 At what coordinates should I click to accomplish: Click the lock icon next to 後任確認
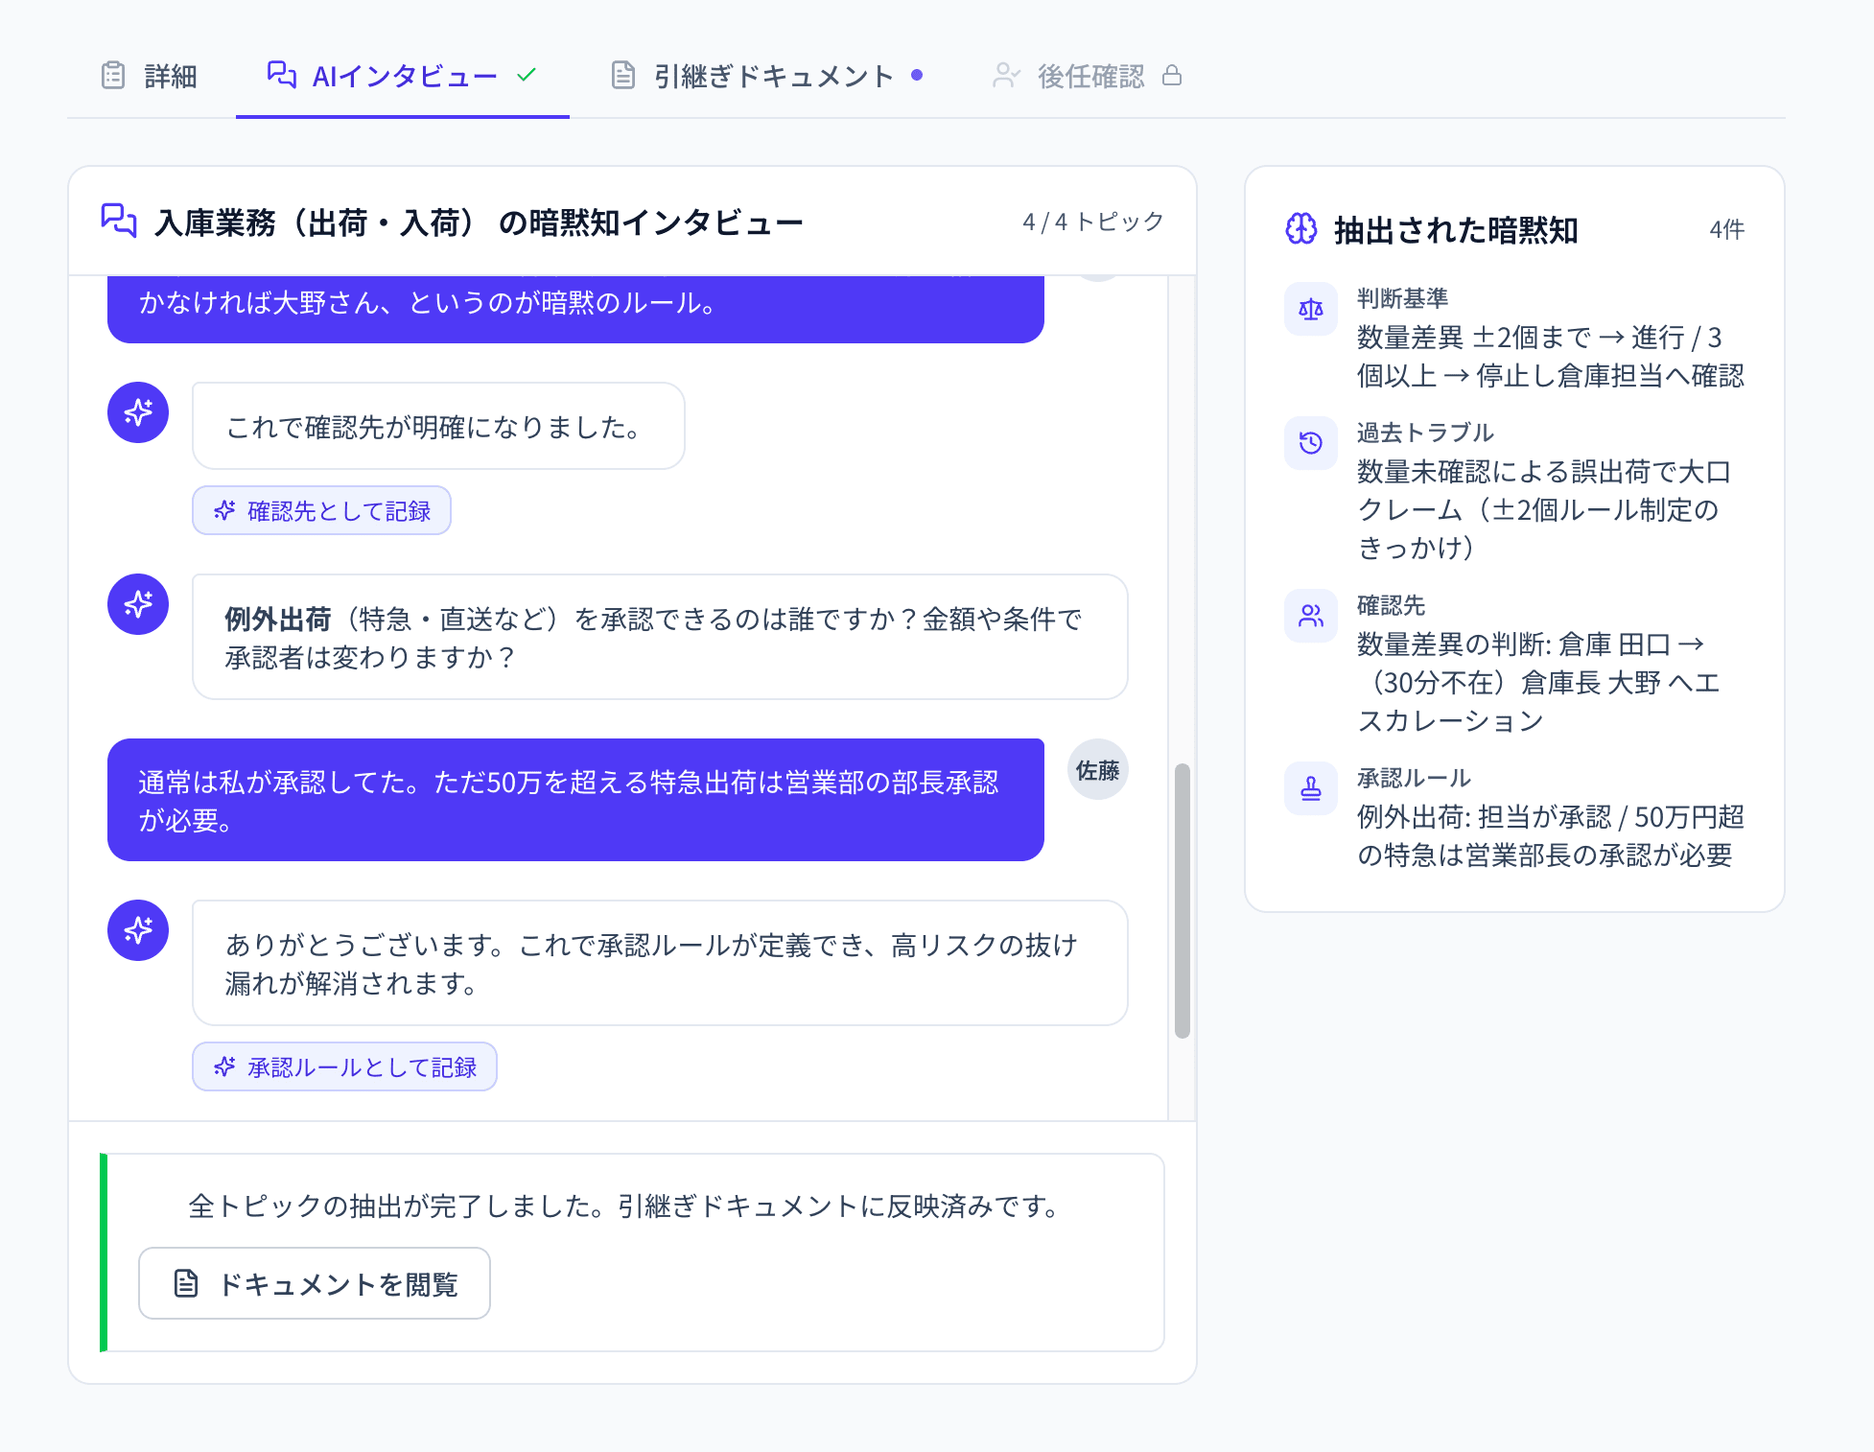(1172, 75)
